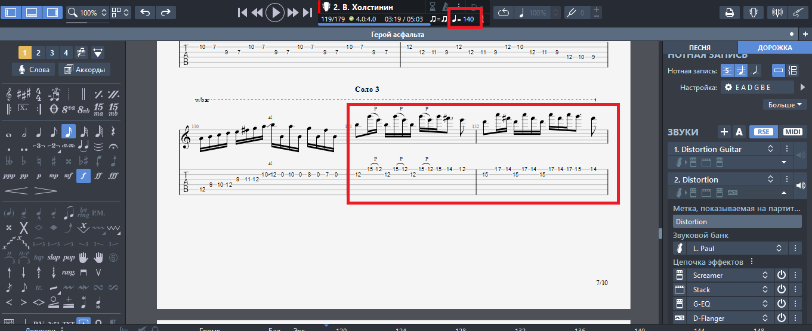This screenshot has height=331, width=812.
Task: Click the 8va octave icon
Action: point(69,110)
